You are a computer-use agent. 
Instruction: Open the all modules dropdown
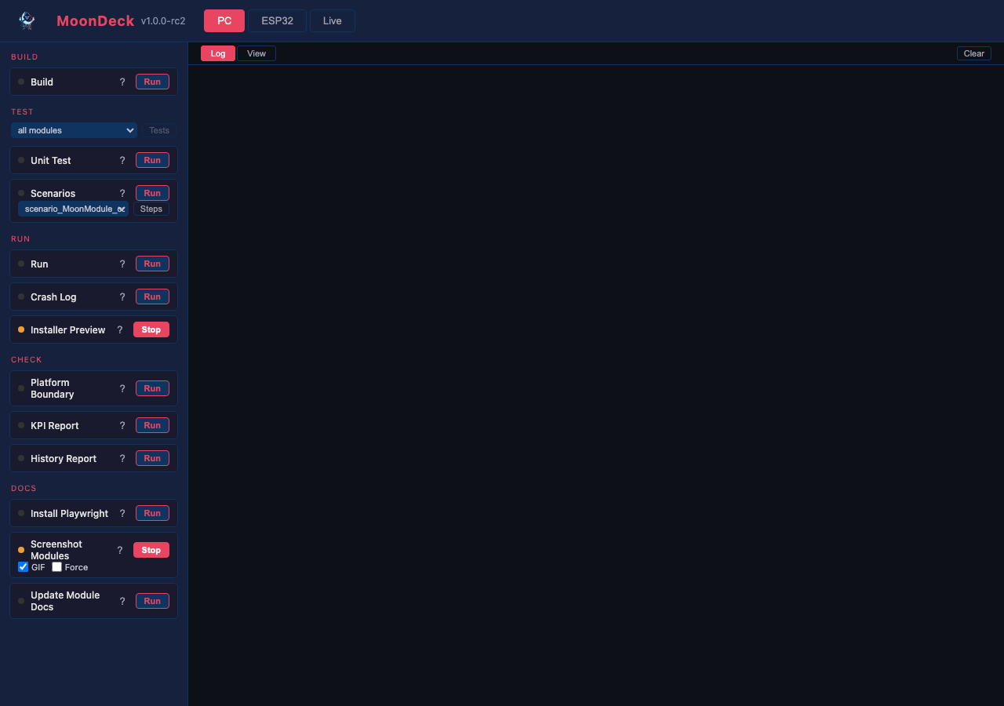coord(75,130)
